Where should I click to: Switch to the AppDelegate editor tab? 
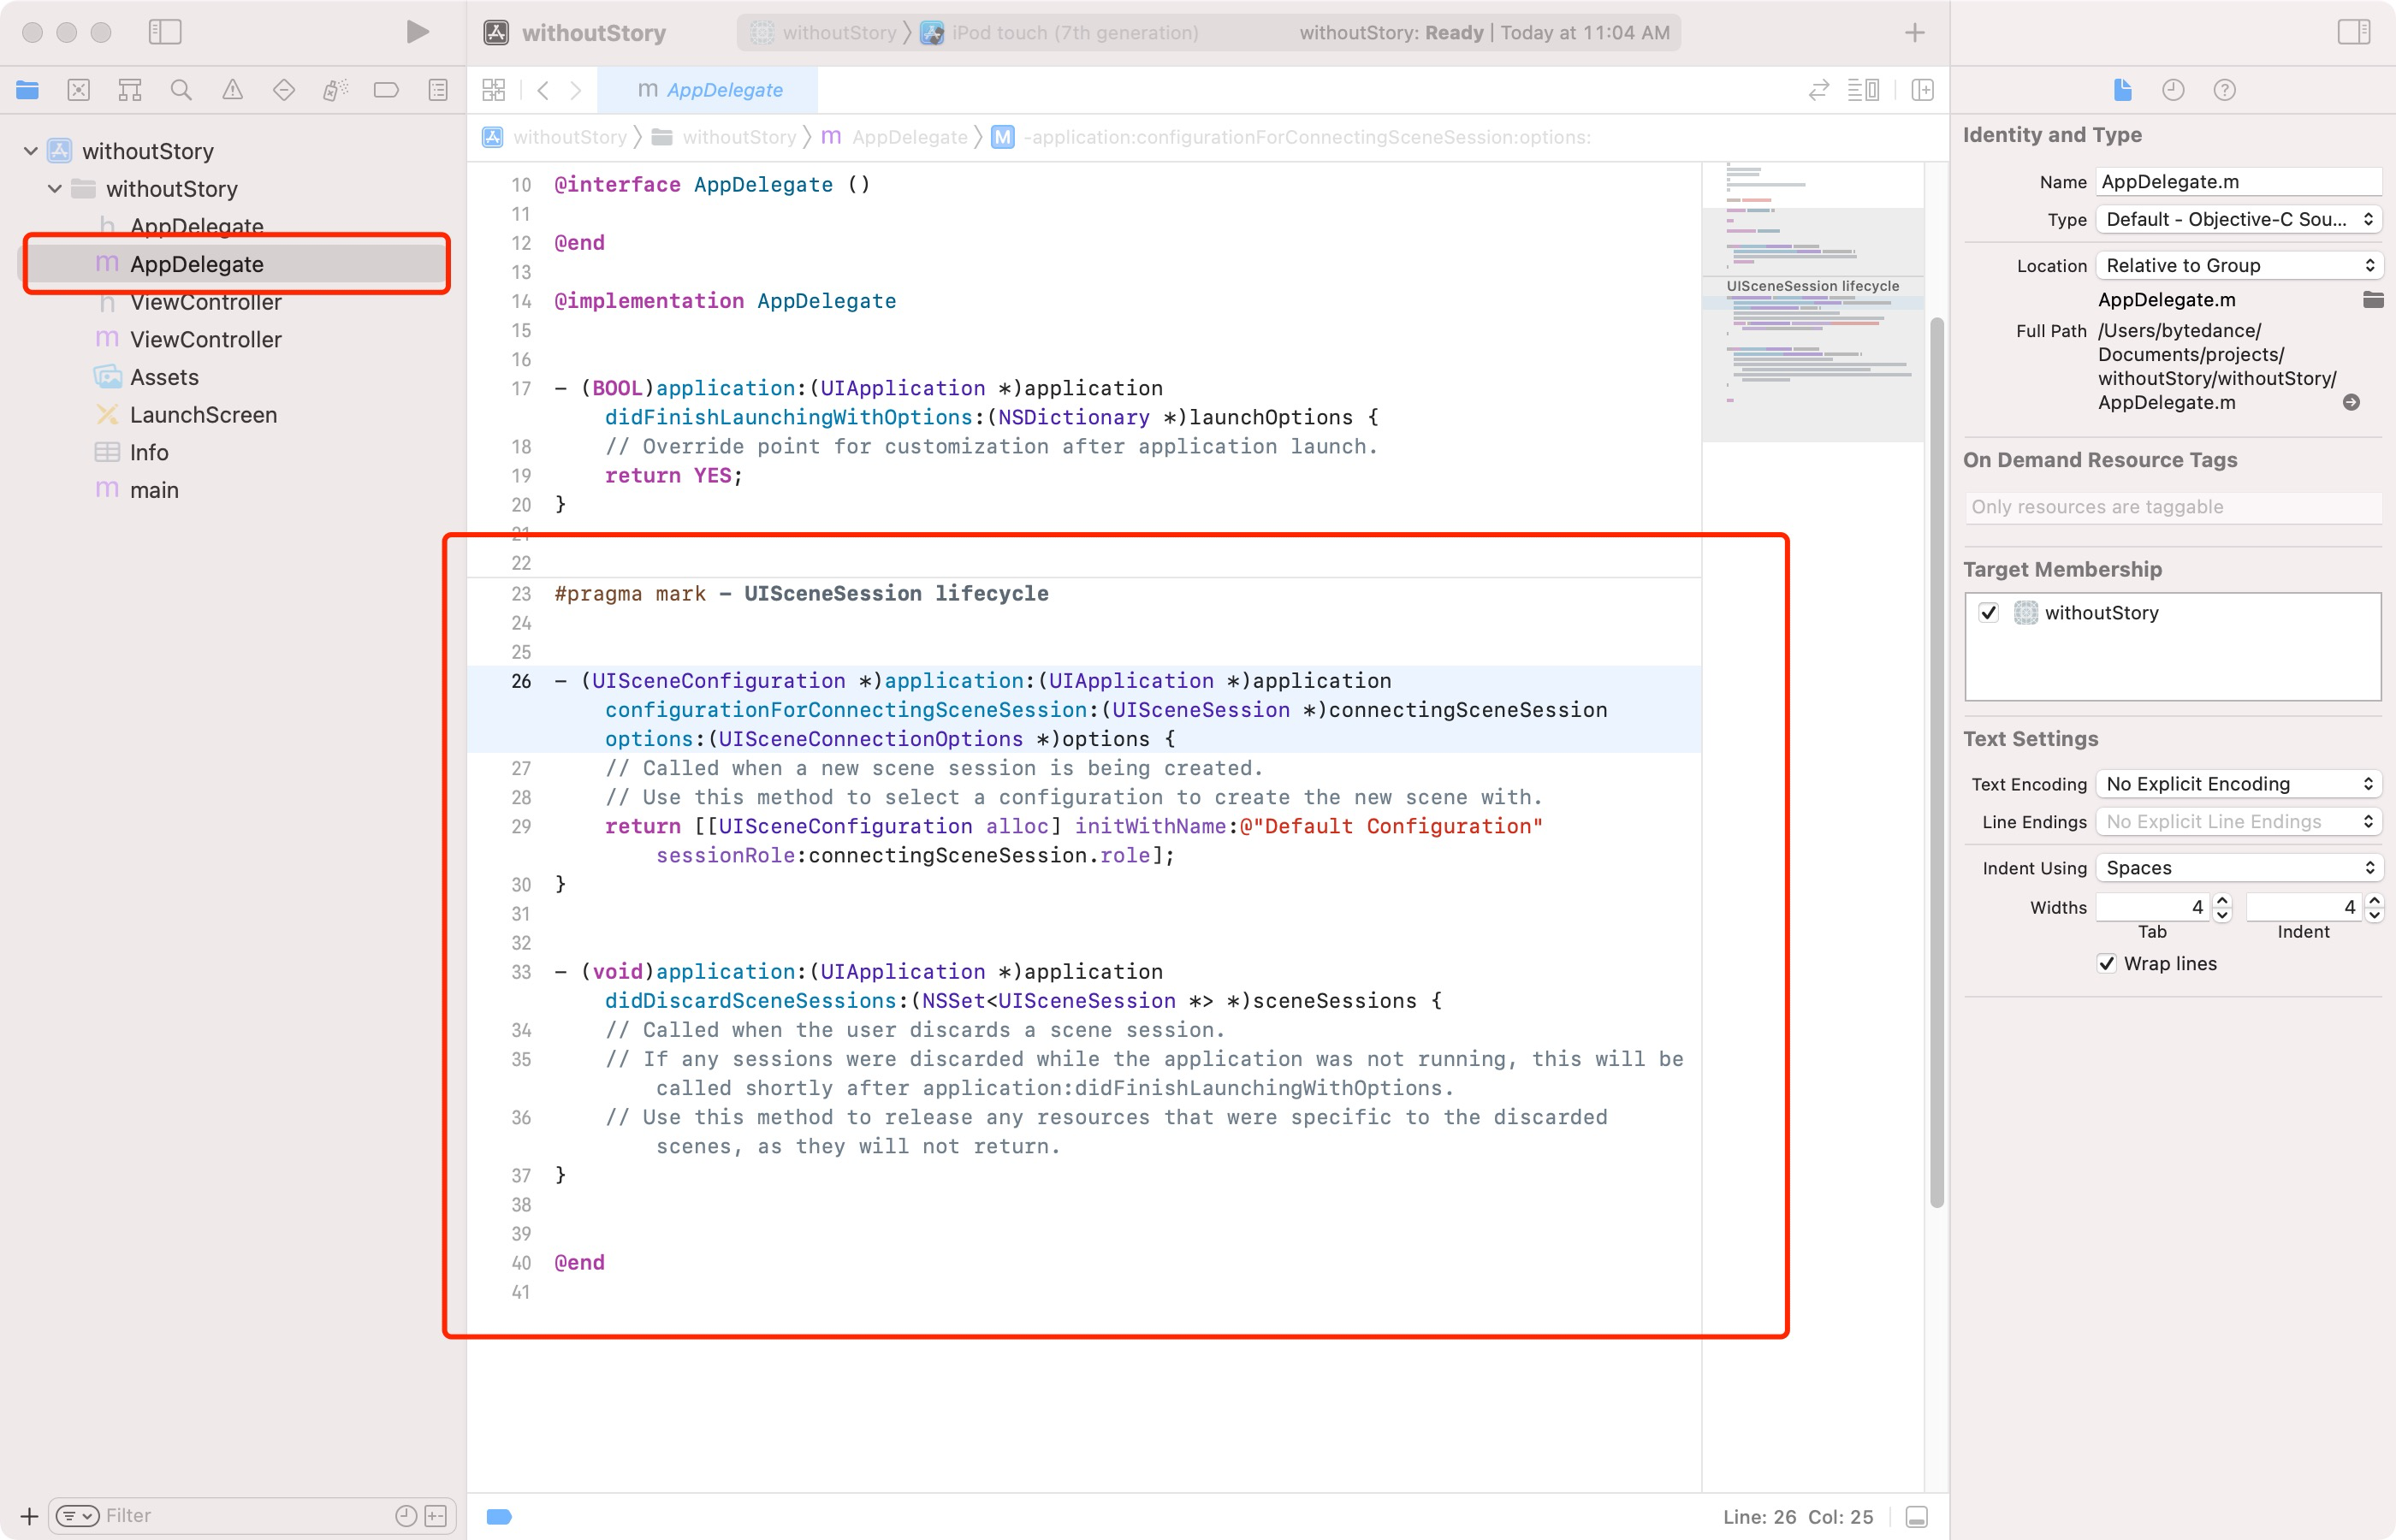point(712,90)
